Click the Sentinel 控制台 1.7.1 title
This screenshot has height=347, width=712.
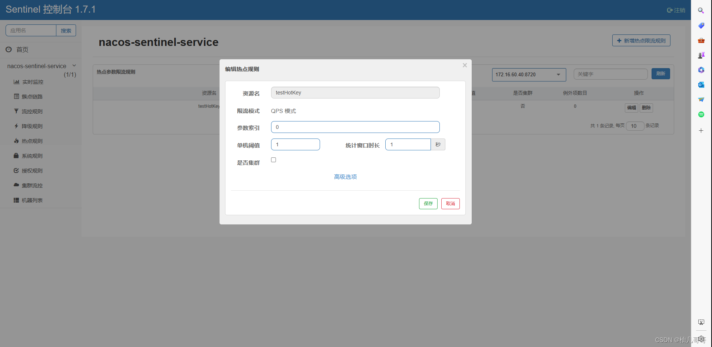click(51, 9)
